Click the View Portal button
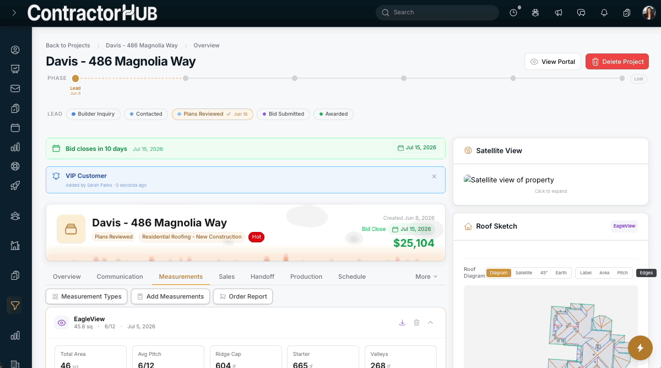661x368 pixels. click(x=553, y=62)
